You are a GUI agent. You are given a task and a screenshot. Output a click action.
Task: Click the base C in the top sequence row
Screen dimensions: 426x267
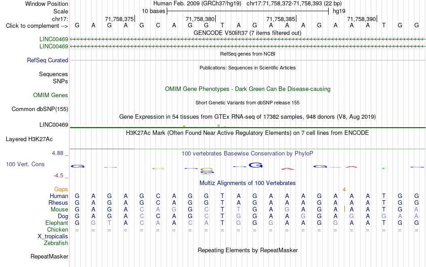pyautogui.click(x=158, y=26)
